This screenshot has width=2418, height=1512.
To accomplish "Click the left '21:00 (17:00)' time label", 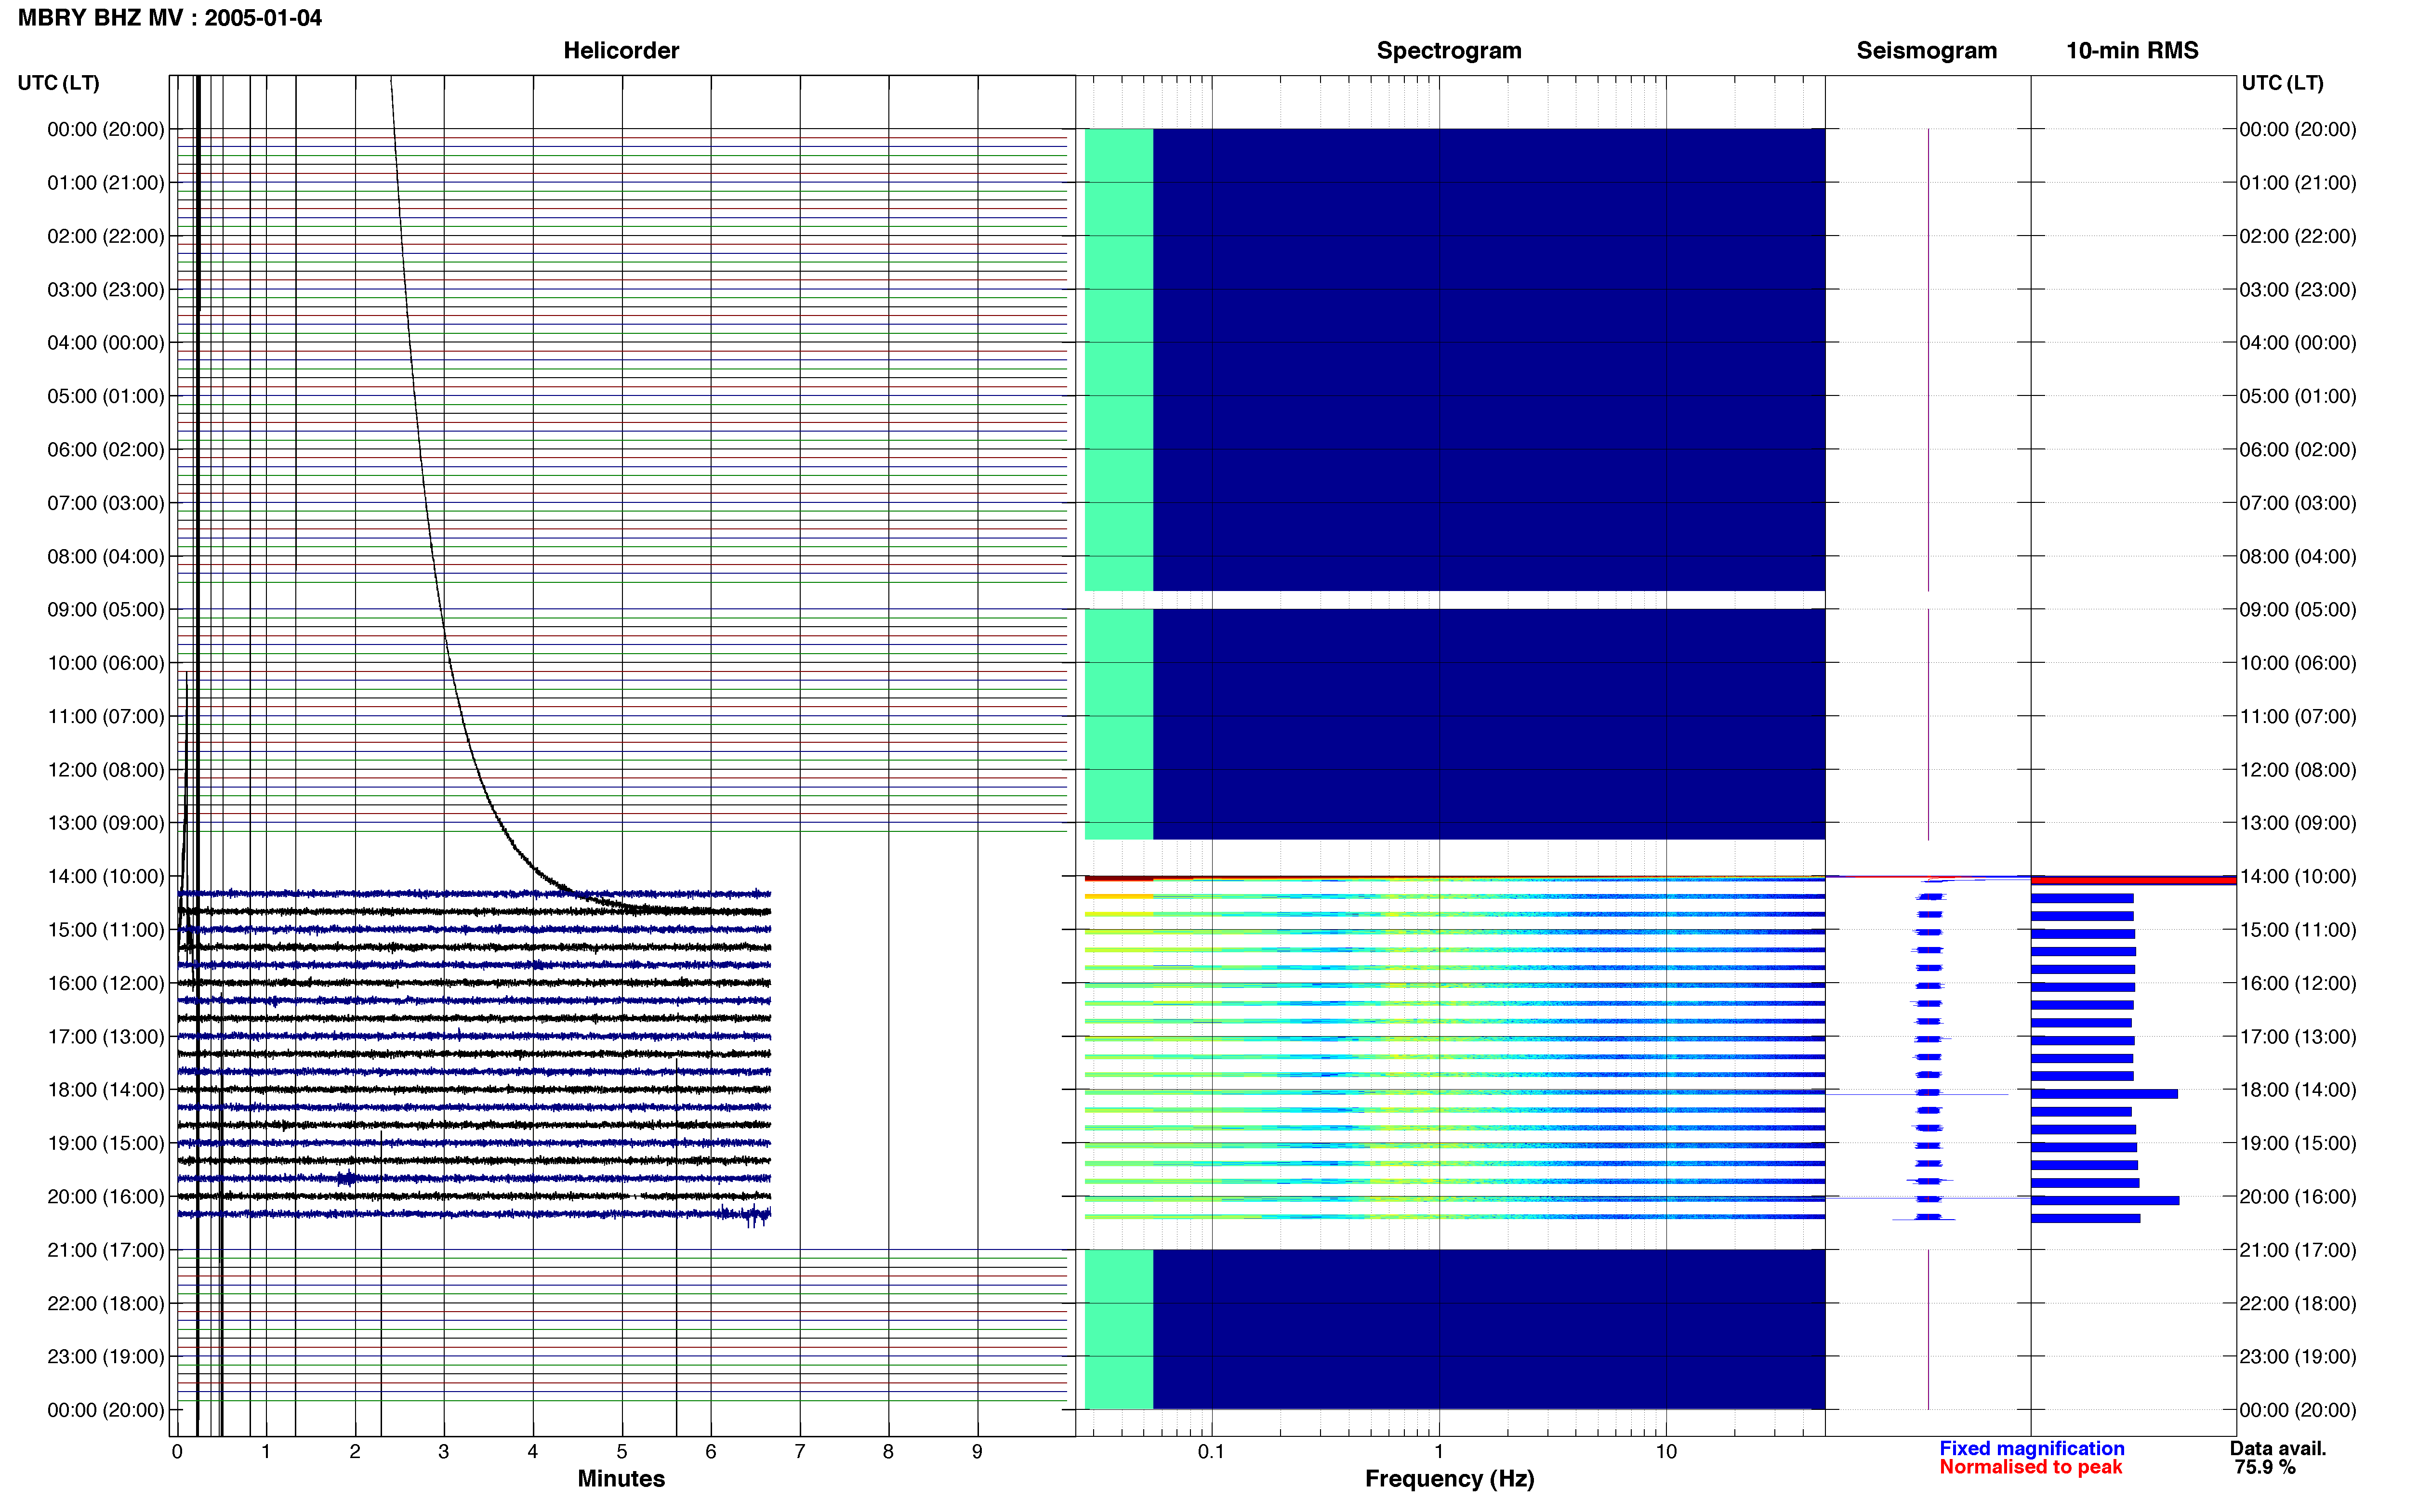I will coord(106,1250).
